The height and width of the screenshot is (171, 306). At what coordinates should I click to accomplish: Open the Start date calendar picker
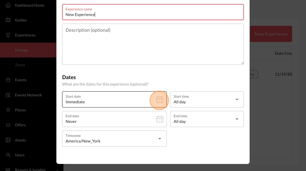coord(160,100)
